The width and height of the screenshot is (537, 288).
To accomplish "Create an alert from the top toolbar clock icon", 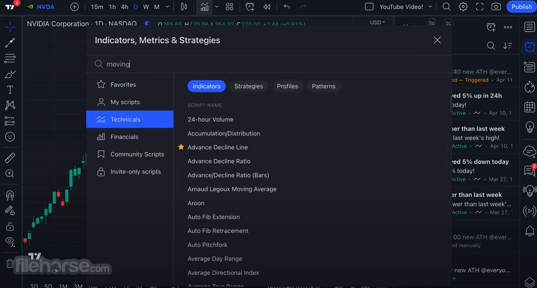I will click(250, 7).
